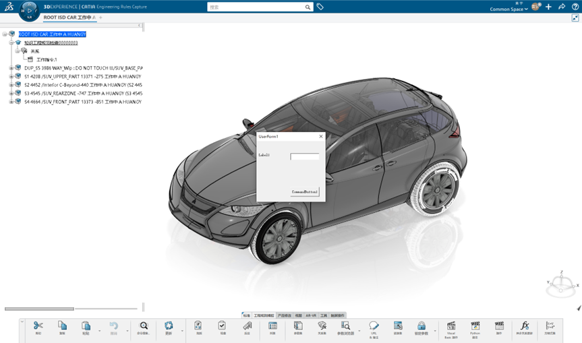Click the List icon in toolbar
The height and width of the screenshot is (343, 582).
(273, 325)
